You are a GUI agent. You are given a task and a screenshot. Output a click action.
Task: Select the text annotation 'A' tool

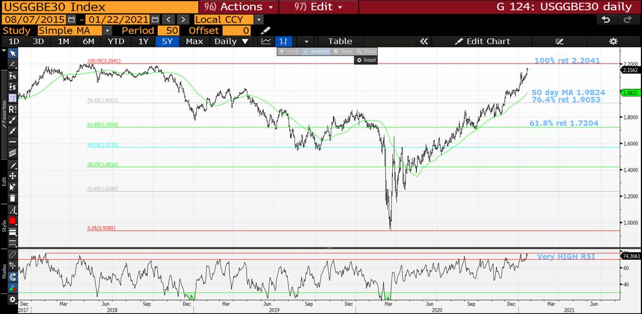coord(12,210)
